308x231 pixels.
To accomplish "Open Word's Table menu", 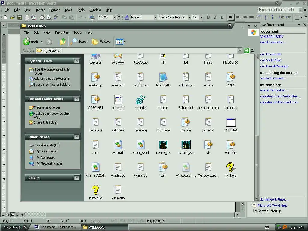I will point(81,10).
